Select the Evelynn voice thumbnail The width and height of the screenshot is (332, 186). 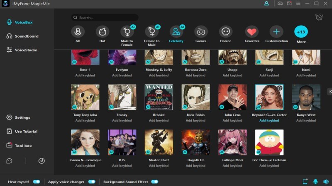pyautogui.click(x=122, y=57)
